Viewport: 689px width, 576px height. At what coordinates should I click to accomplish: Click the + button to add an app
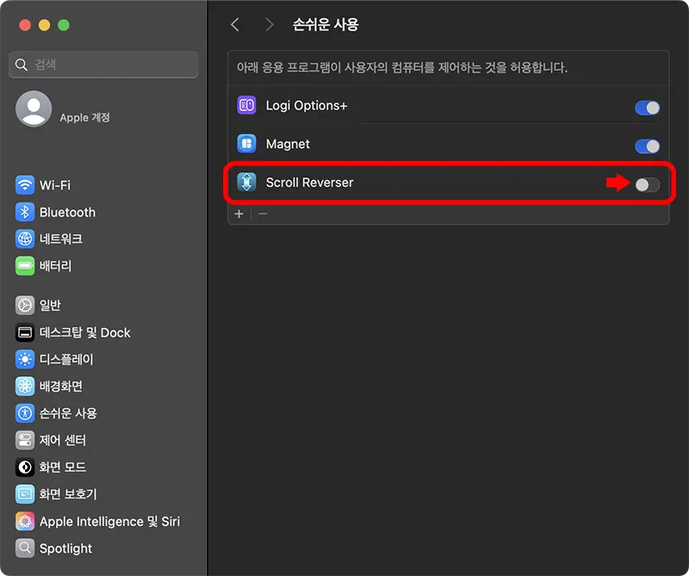point(239,214)
